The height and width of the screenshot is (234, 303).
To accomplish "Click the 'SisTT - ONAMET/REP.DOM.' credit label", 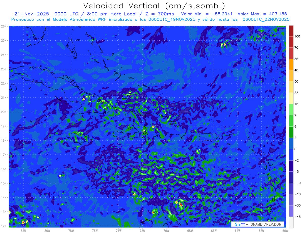I will click(258, 224).
